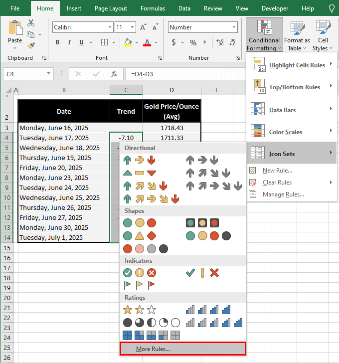The height and width of the screenshot is (363, 339).
Task: Select cell with value 1718.43
Action: (171, 128)
